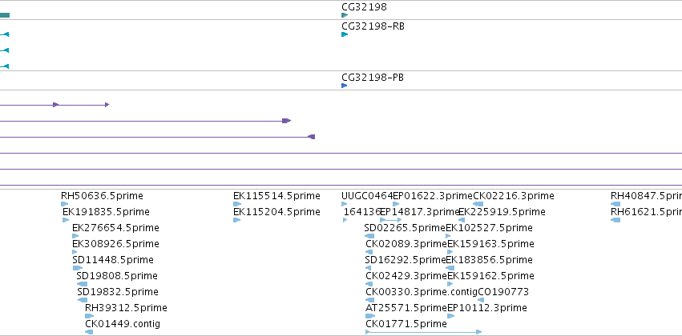Select the EP14817.3prime label
Image resolution: width=682 pixels, height=336 pixels.
(420, 212)
